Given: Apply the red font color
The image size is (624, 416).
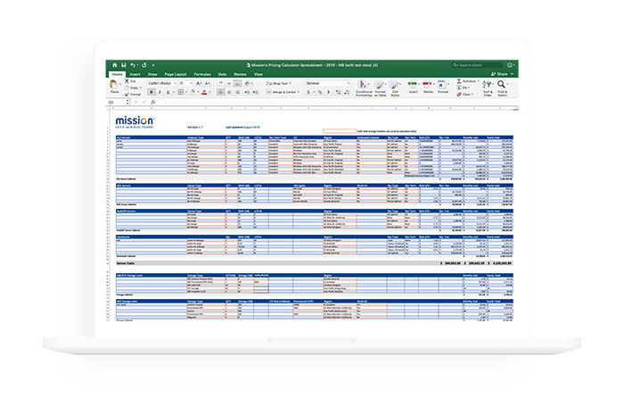Looking at the screenshot, I should 204,92.
